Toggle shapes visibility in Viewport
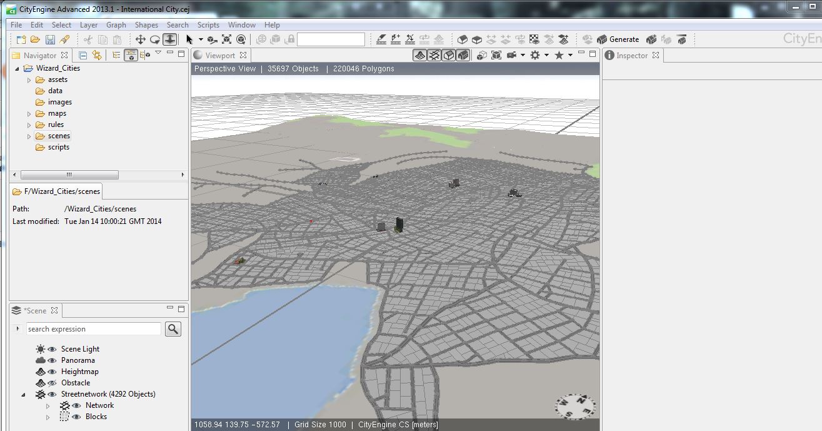 tap(449, 55)
